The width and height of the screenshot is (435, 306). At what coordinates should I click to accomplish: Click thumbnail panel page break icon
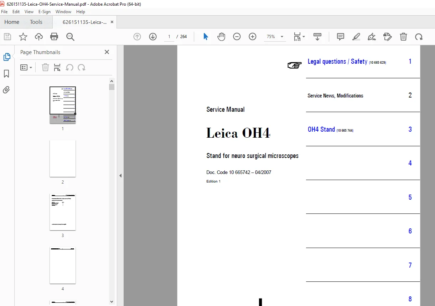click(x=57, y=67)
